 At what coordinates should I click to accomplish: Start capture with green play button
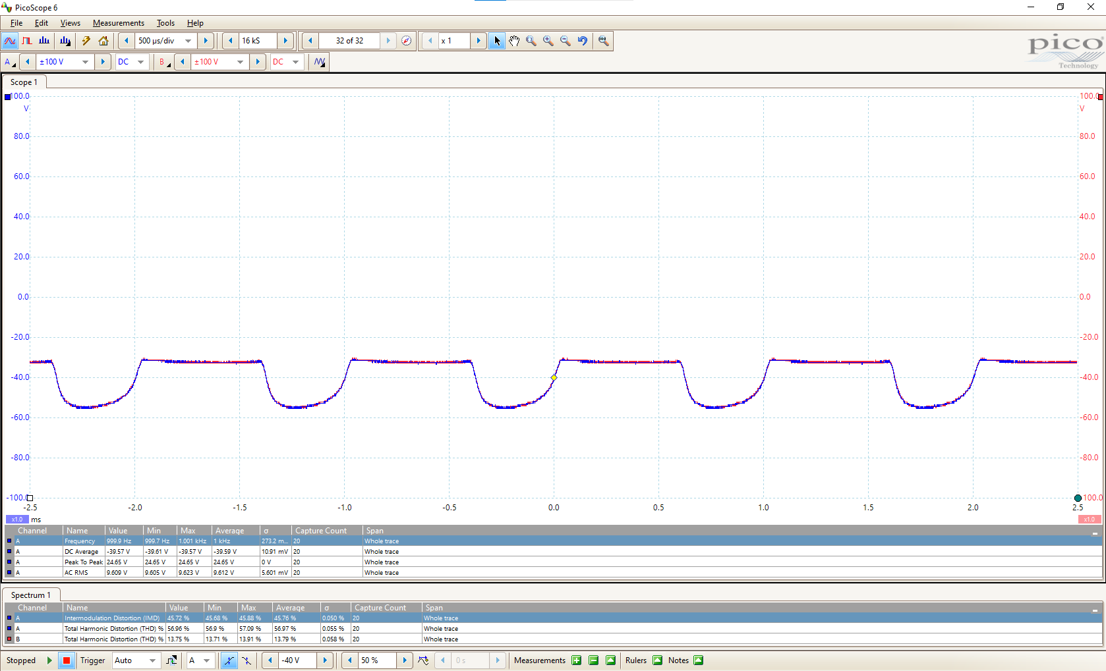pyautogui.click(x=49, y=660)
